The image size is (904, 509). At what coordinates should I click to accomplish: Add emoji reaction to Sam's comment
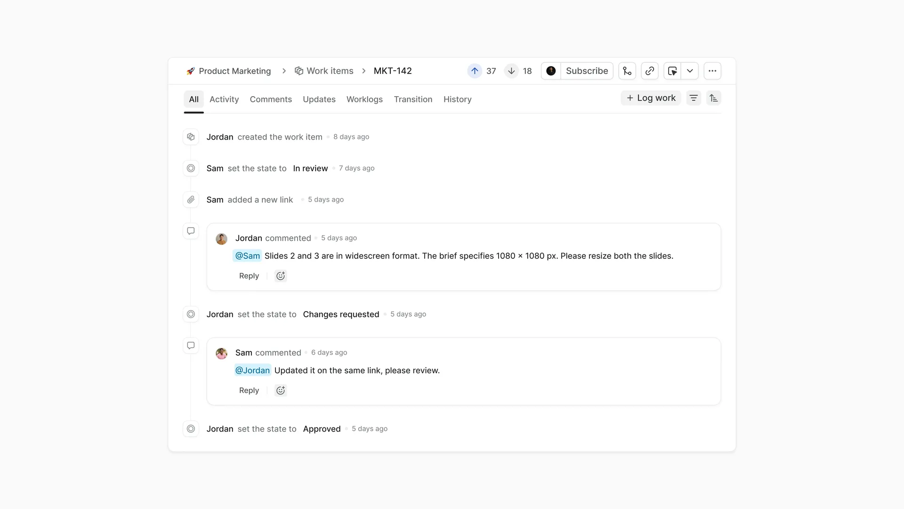pos(281,390)
